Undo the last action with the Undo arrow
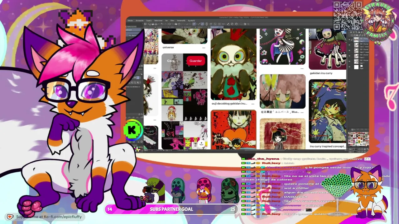Screen dimensions: 399x224 [162, 24]
